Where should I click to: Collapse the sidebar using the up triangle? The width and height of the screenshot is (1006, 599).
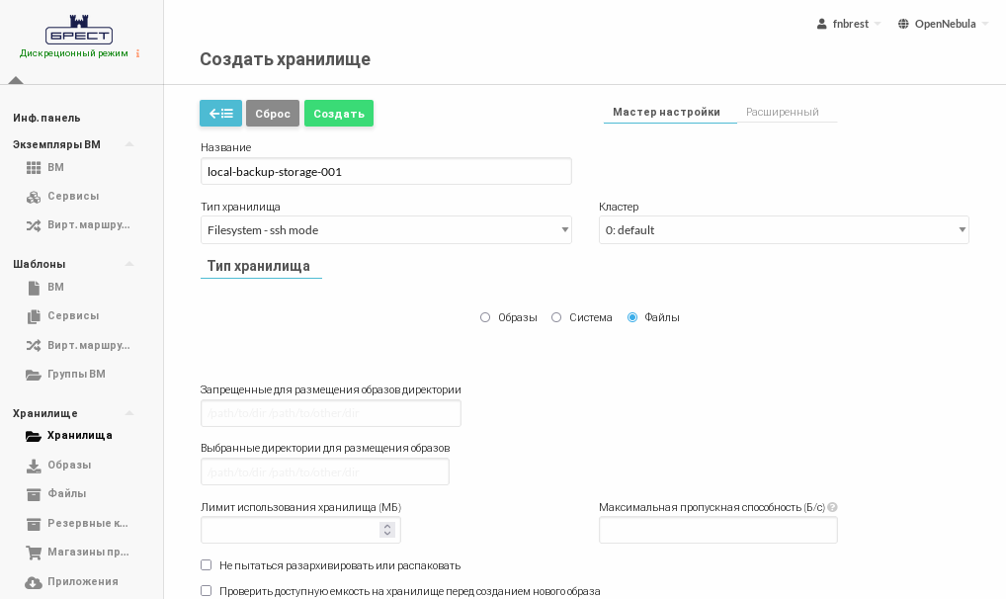16,80
